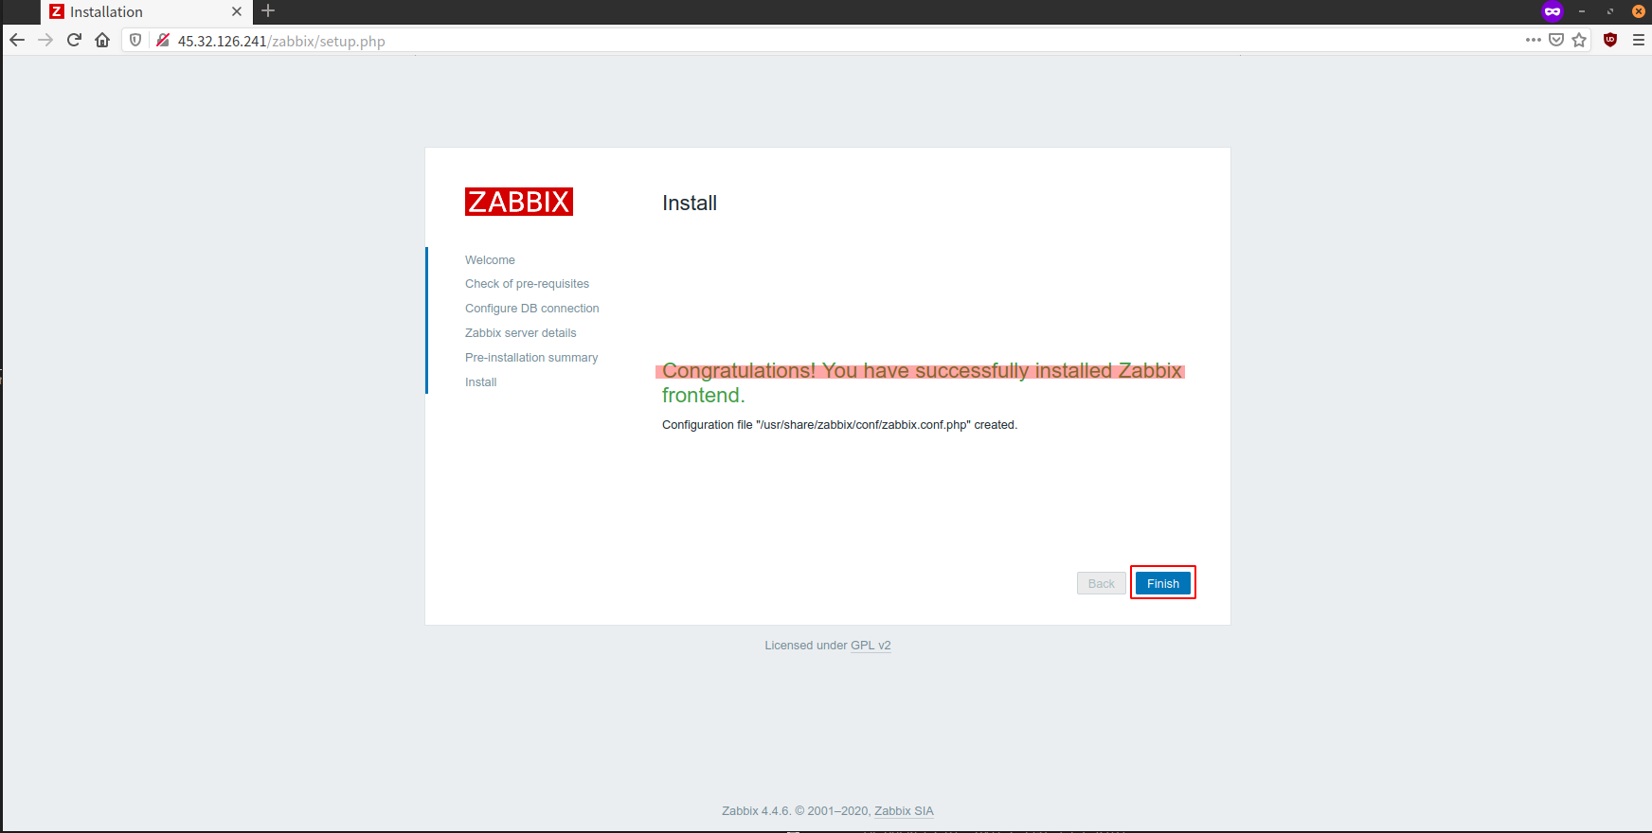Bookmark this page with the star
Screen dimensions: 1652x833
tap(1579, 40)
